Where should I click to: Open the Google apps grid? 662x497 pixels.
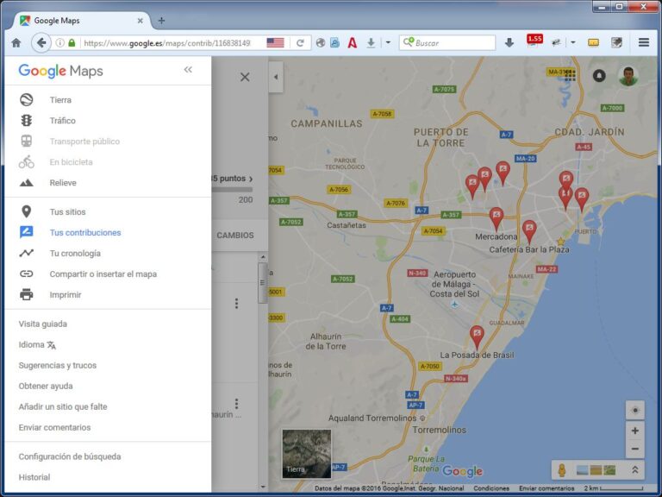[571, 76]
